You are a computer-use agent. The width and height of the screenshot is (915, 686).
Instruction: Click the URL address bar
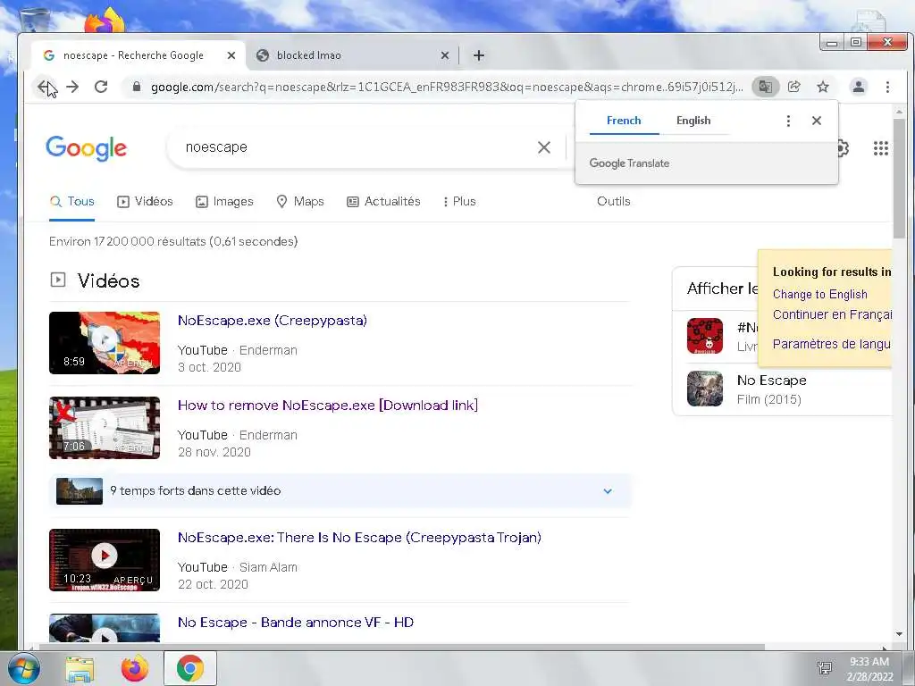[x=447, y=87]
